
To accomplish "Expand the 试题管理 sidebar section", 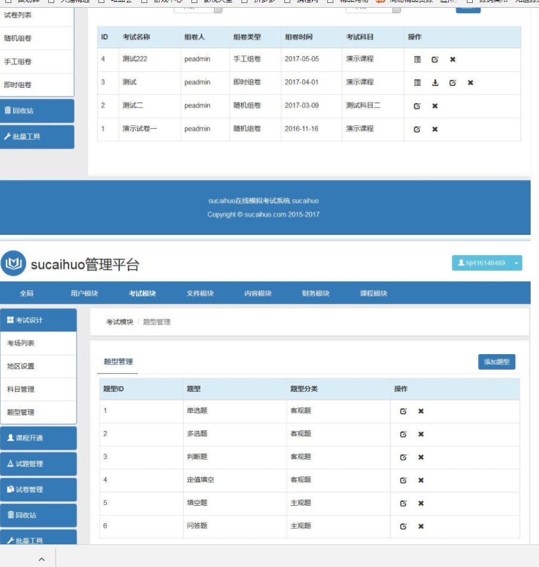I will 38,464.
